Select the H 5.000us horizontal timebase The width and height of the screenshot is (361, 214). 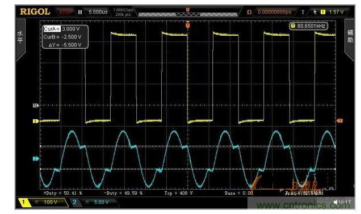coord(93,12)
